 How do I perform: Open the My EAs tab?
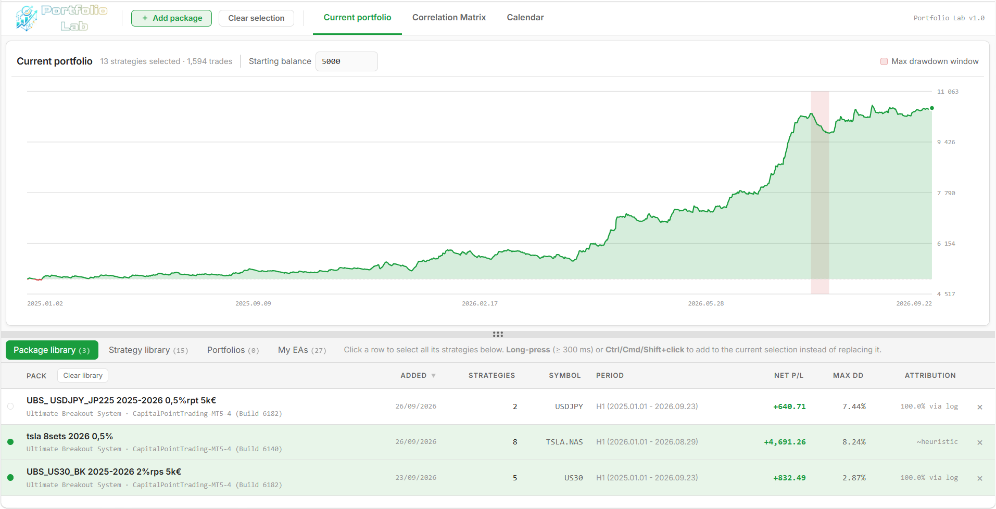[x=302, y=350]
